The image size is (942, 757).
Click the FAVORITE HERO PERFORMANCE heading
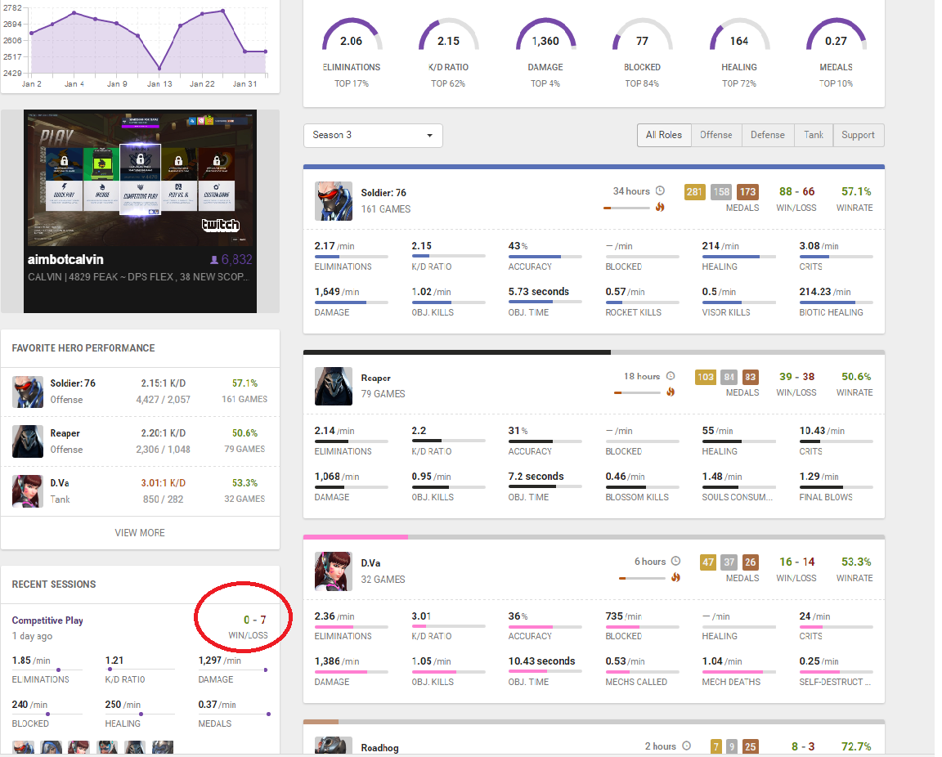pyautogui.click(x=83, y=348)
